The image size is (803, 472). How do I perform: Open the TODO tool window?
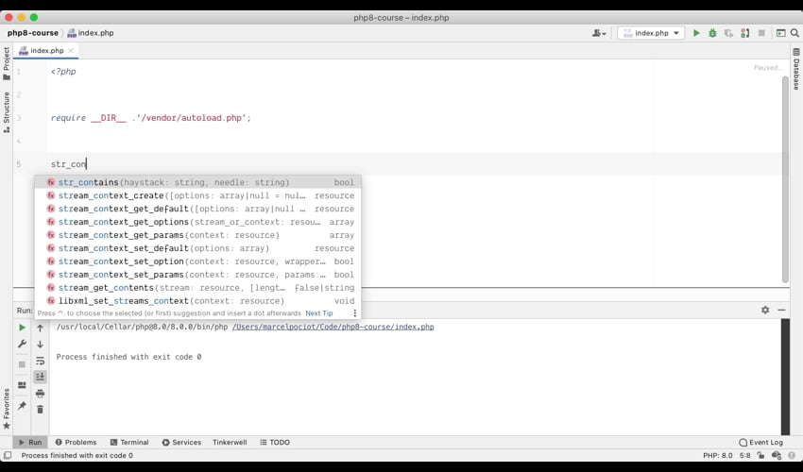point(275,443)
